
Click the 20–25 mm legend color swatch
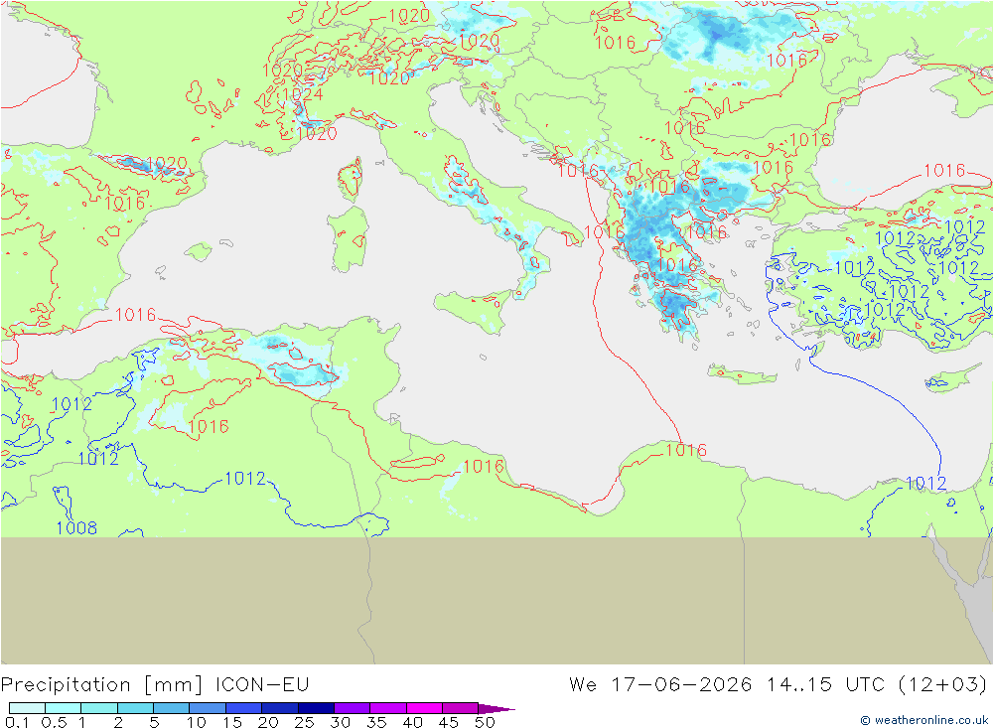tap(280, 708)
